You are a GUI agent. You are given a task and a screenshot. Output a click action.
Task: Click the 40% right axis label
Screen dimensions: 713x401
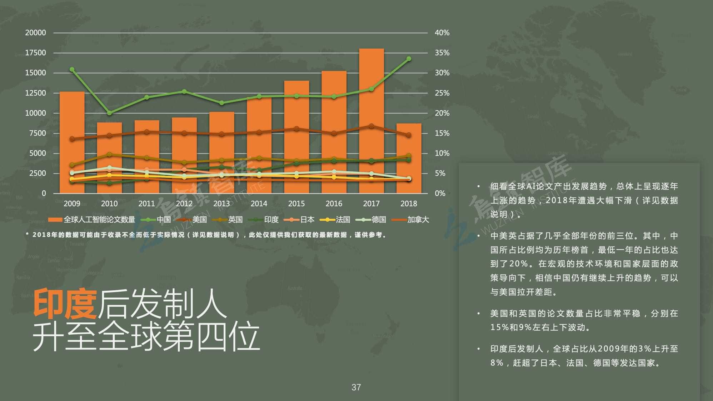[442, 32]
